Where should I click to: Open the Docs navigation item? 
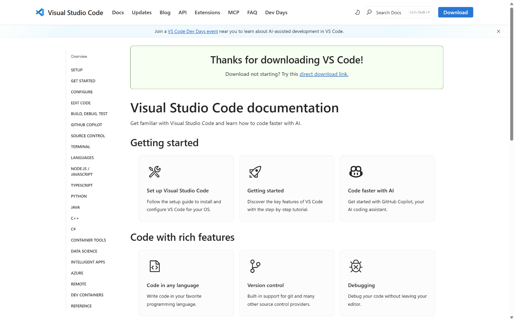[x=118, y=13]
